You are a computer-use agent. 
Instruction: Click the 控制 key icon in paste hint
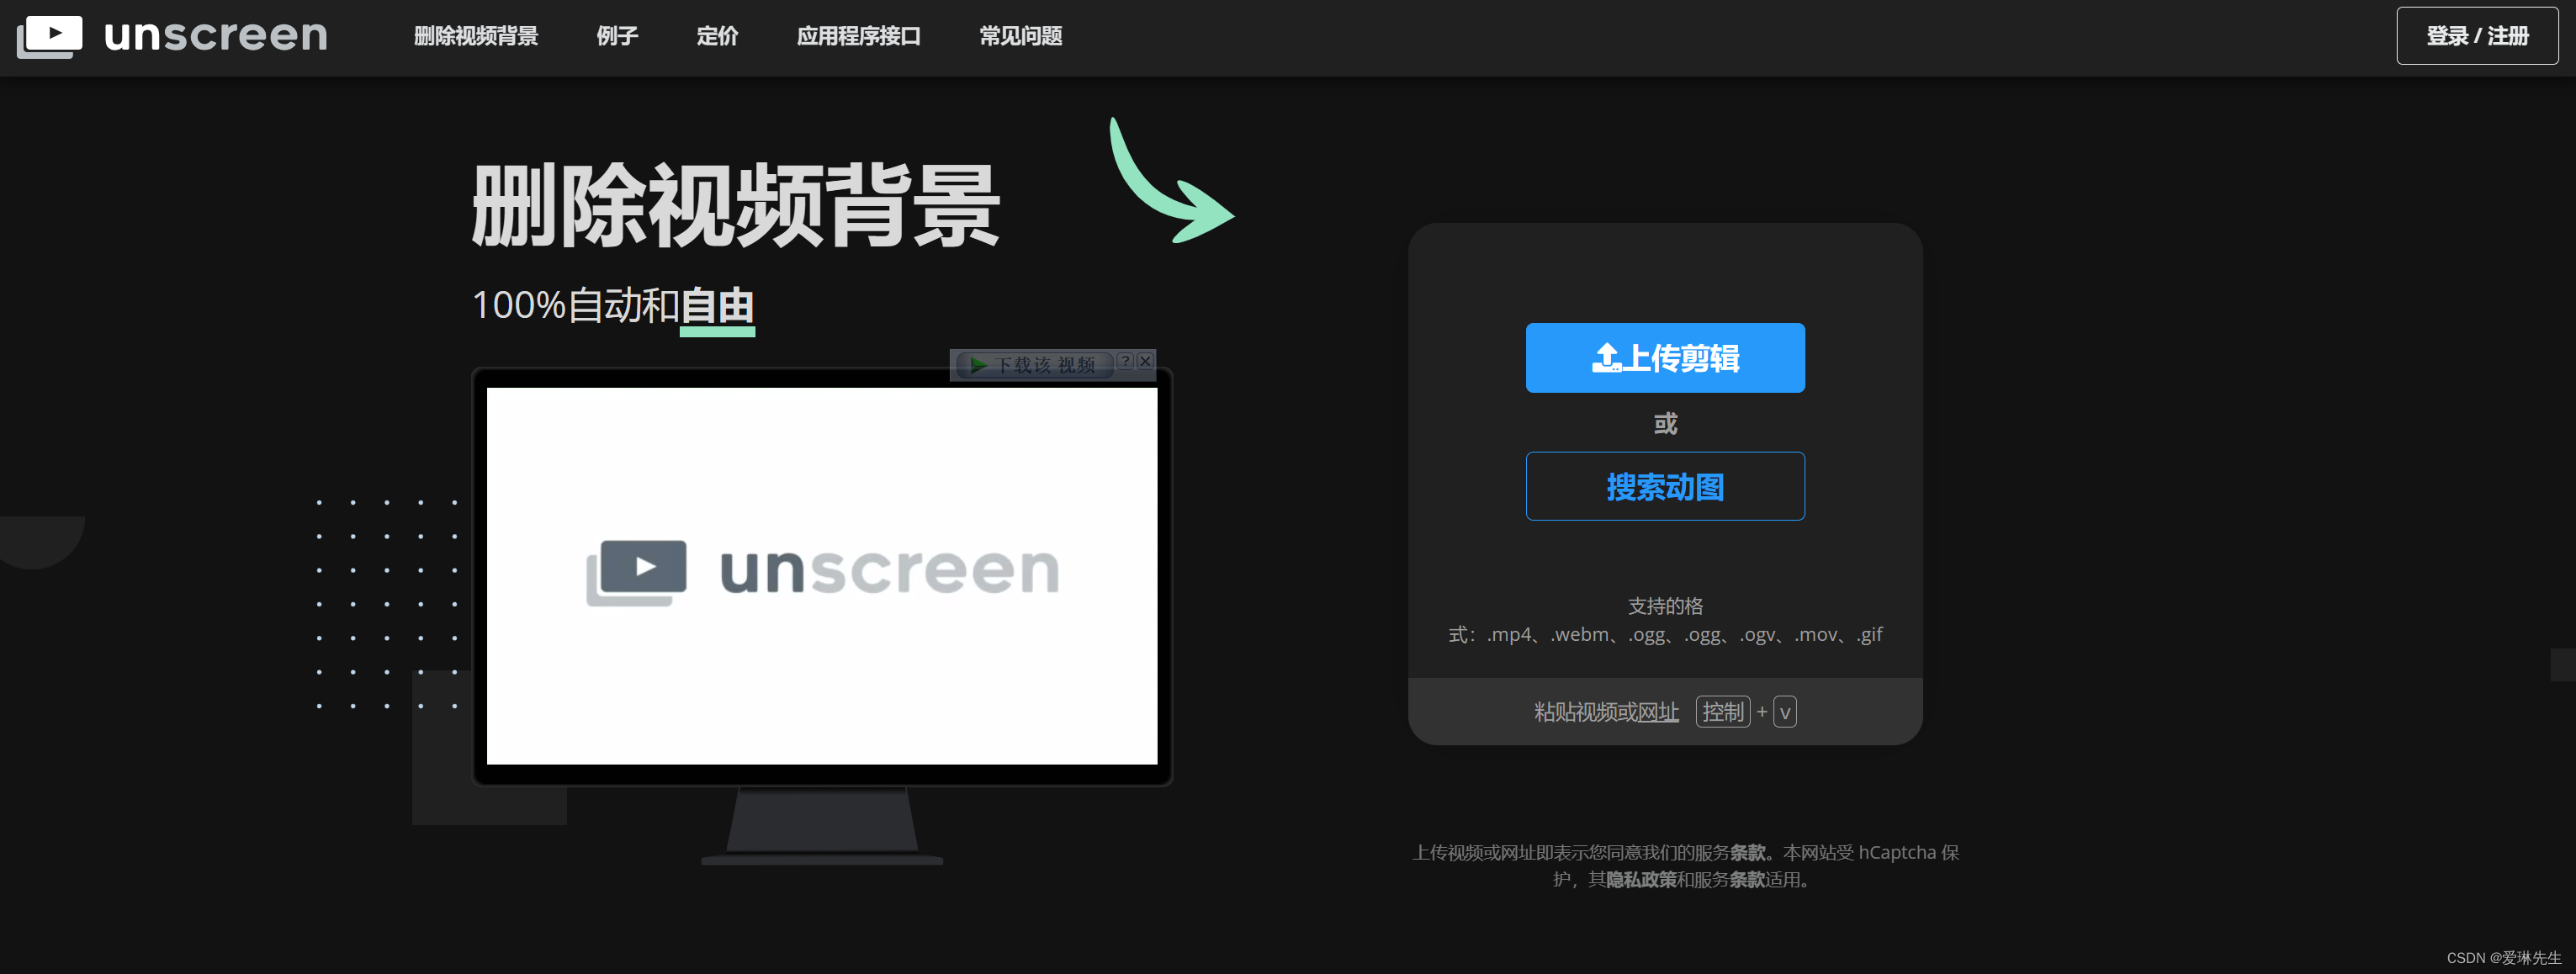point(1722,712)
